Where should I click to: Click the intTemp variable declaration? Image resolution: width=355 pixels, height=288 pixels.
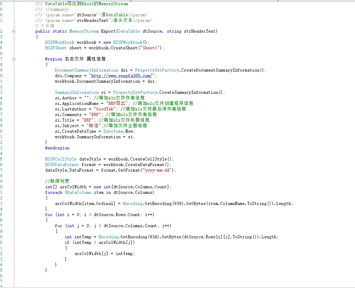click(x=83, y=237)
